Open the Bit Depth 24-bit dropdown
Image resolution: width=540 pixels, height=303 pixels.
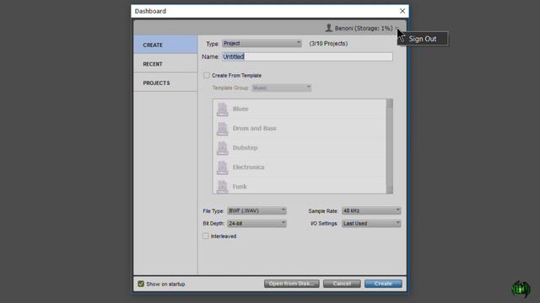click(256, 223)
